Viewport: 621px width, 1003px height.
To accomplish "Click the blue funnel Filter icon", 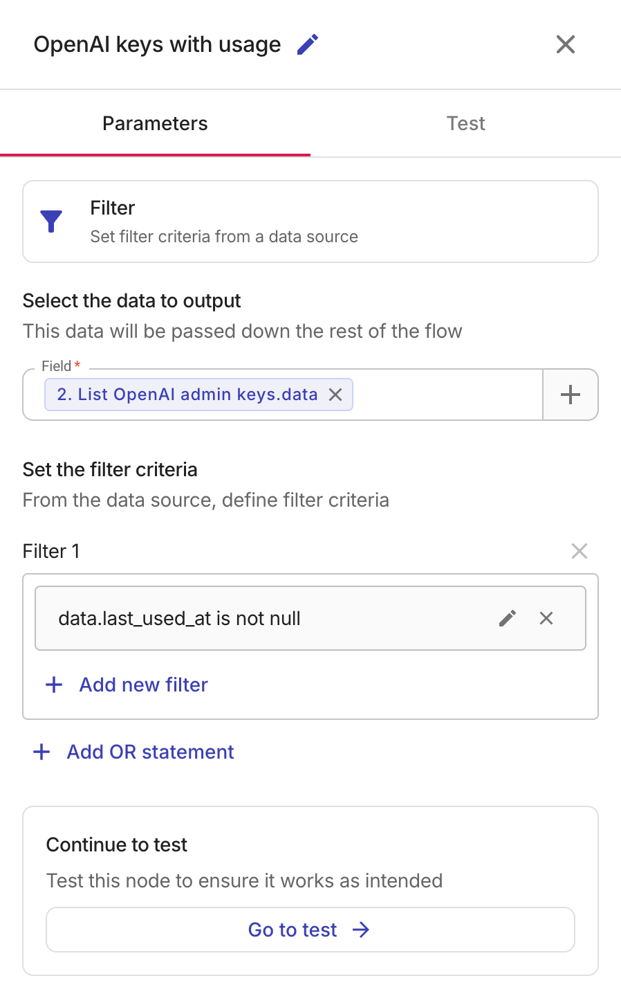I will click(x=51, y=222).
